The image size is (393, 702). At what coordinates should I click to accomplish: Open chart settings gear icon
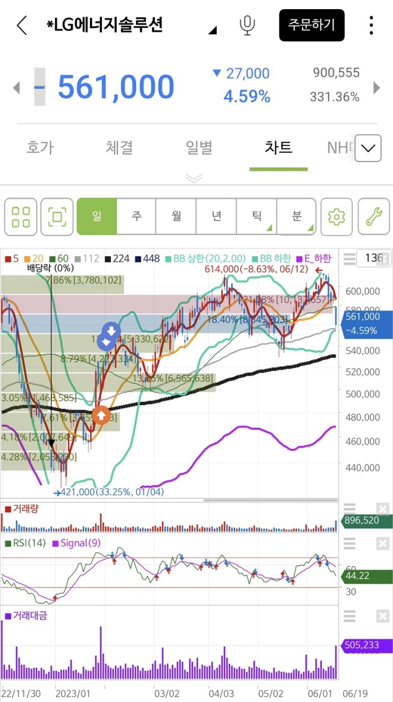coord(336,217)
